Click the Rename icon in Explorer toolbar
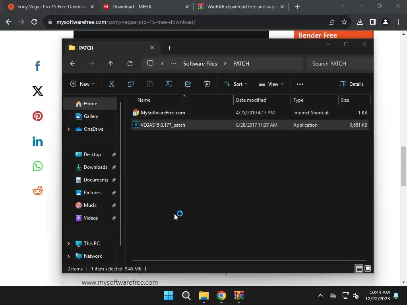Image resolution: width=407 pixels, height=305 pixels. click(x=169, y=84)
